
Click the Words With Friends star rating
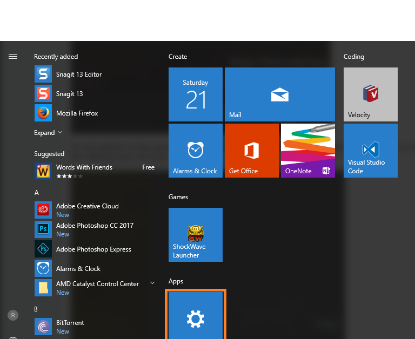pos(70,176)
